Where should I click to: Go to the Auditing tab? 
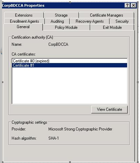click(57, 21)
